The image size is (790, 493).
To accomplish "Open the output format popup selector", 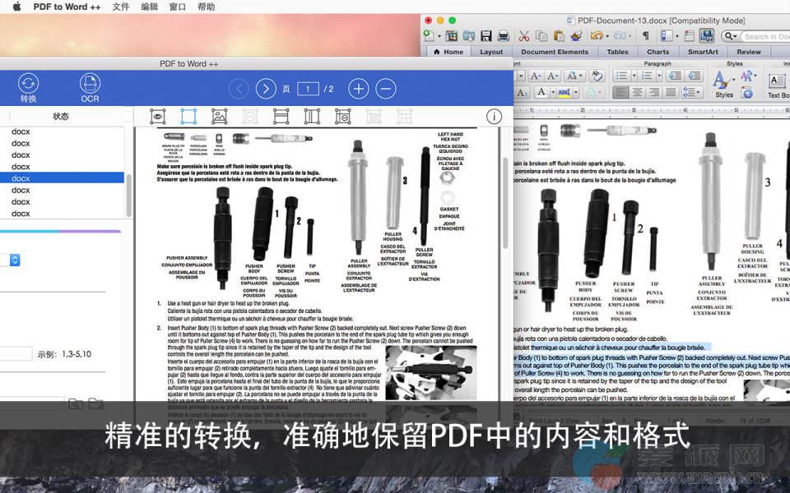I will (14, 260).
